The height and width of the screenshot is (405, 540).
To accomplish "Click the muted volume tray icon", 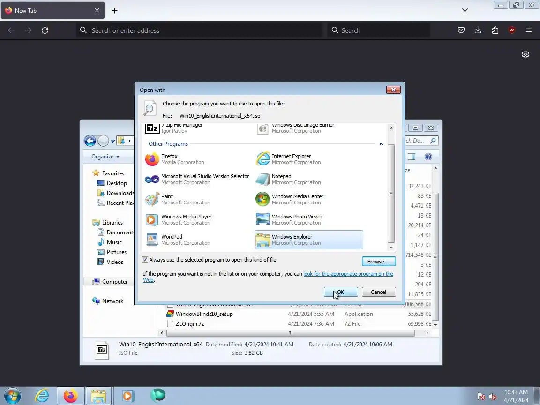I will tap(493, 397).
